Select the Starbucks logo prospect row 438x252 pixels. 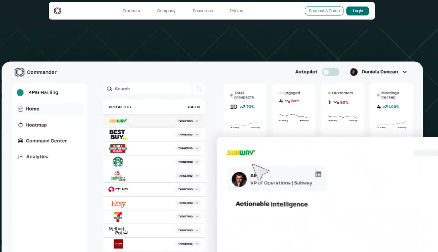pos(154,162)
